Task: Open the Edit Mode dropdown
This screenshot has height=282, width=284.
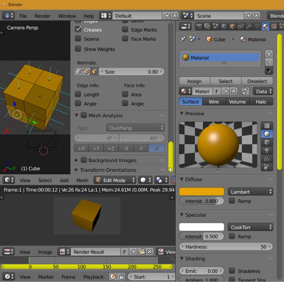Action: click(114, 180)
